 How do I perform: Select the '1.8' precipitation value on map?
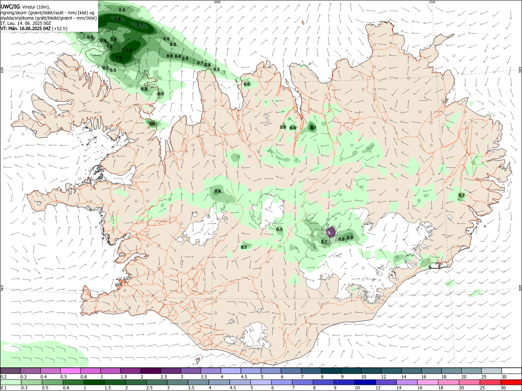(117, 19)
